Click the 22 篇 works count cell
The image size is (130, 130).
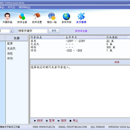pos(110,41)
